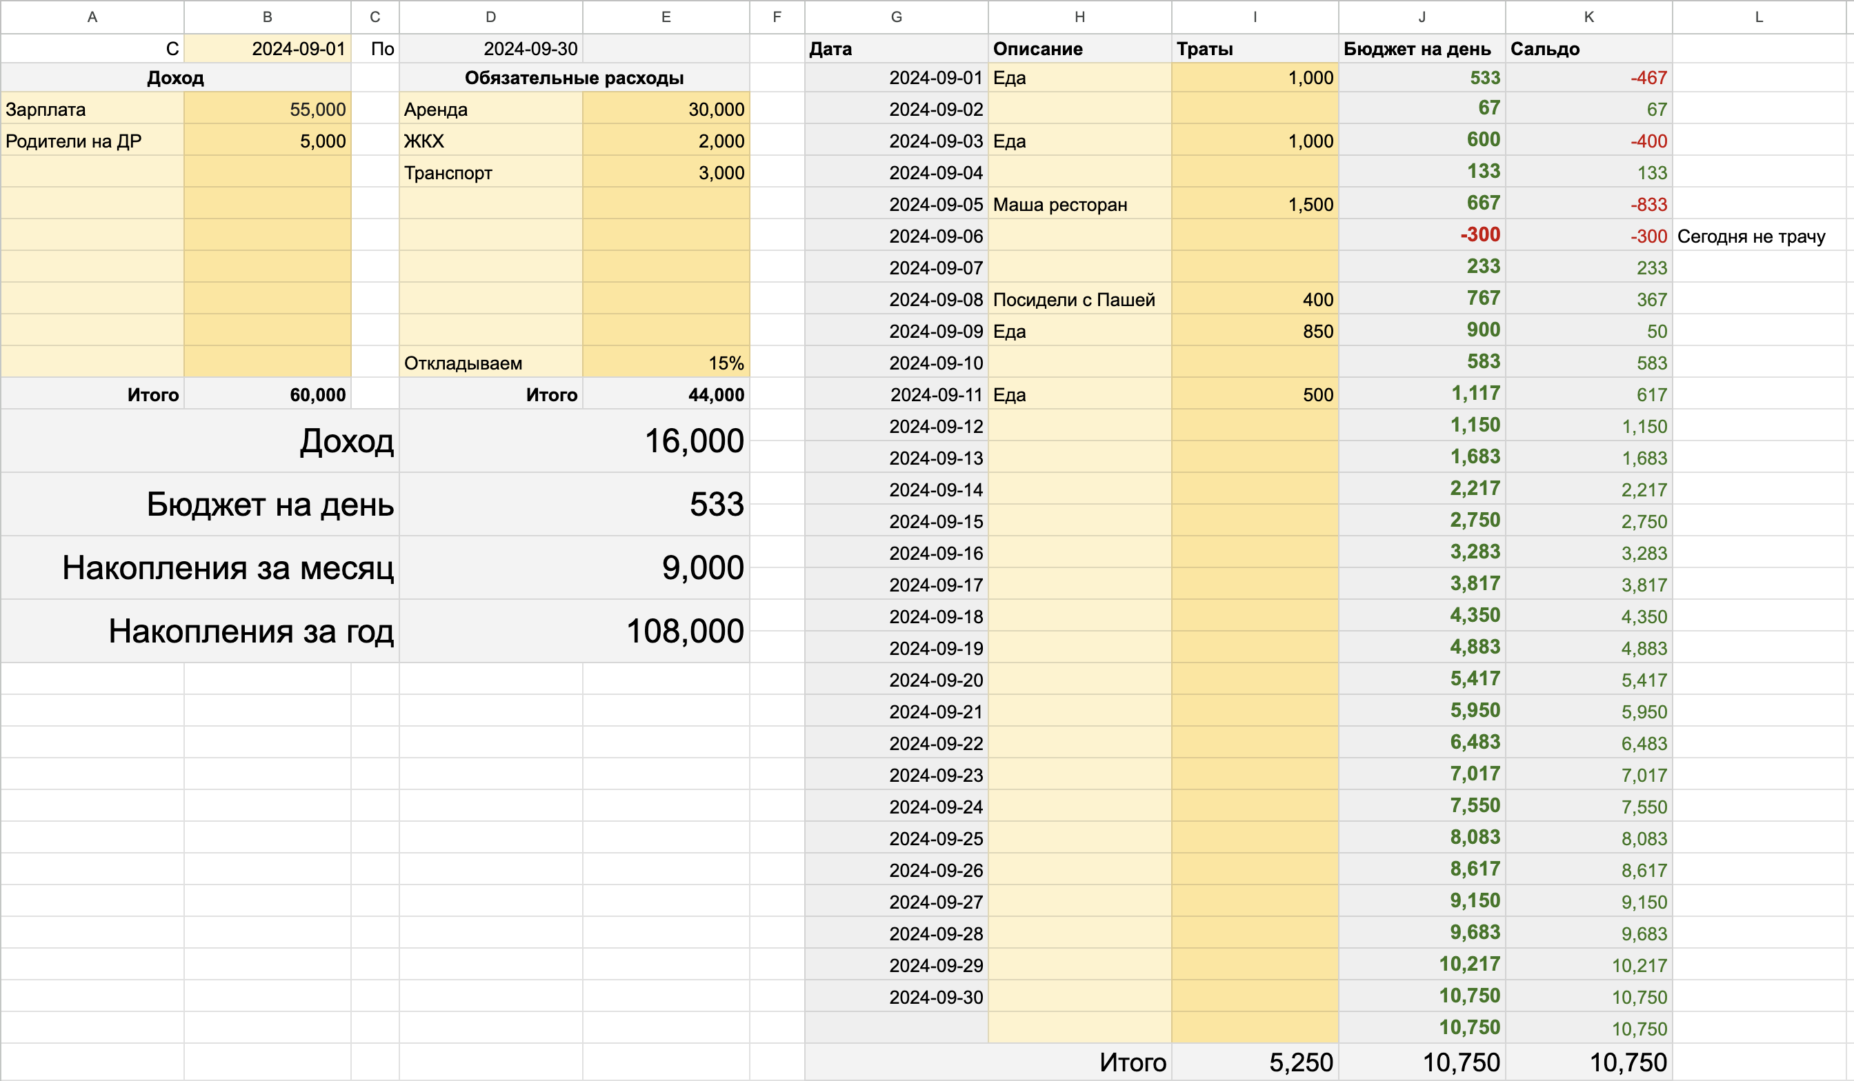Select the Траты column heading cell

[x=1255, y=48]
